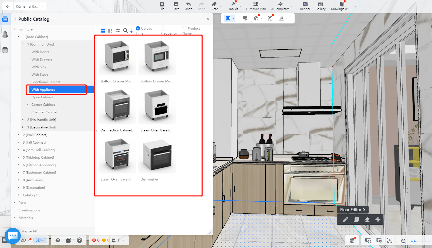Select the Upload Time radio button
432x248 pixels.
[x=138, y=28]
